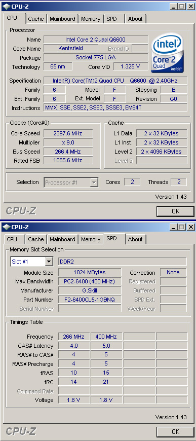The width and height of the screenshot is (196, 441).
Task: Click the tRC 14 cell
Action: (x=73, y=382)
